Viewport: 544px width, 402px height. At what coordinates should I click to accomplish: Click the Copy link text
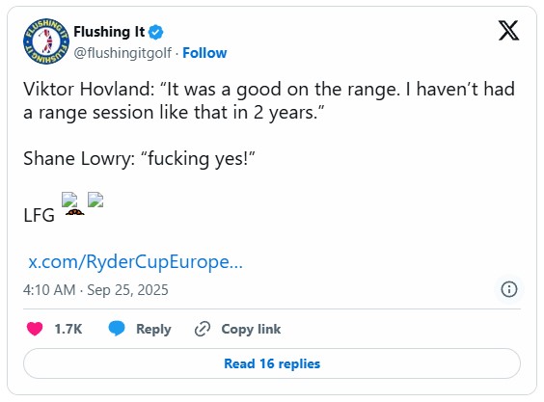[x=251, y=329]
